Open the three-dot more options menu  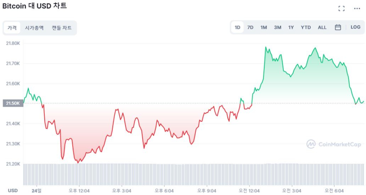tap(357, 8)
